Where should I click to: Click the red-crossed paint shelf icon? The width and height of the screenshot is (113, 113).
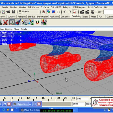tap(6, 22)
